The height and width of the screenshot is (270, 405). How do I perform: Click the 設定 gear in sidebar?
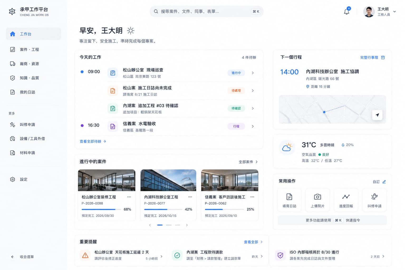tap(12, 179)
